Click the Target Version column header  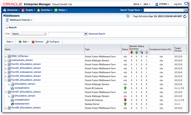point(180,49)
